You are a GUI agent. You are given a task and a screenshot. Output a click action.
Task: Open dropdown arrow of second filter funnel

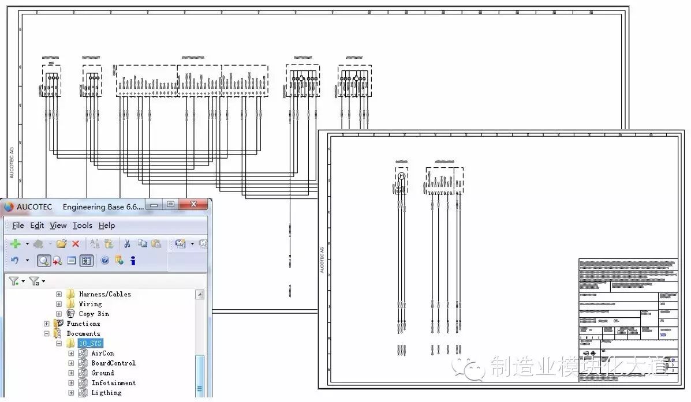43,281
